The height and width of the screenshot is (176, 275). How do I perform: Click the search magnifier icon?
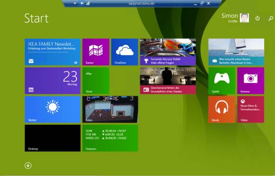tap(271, 18)
